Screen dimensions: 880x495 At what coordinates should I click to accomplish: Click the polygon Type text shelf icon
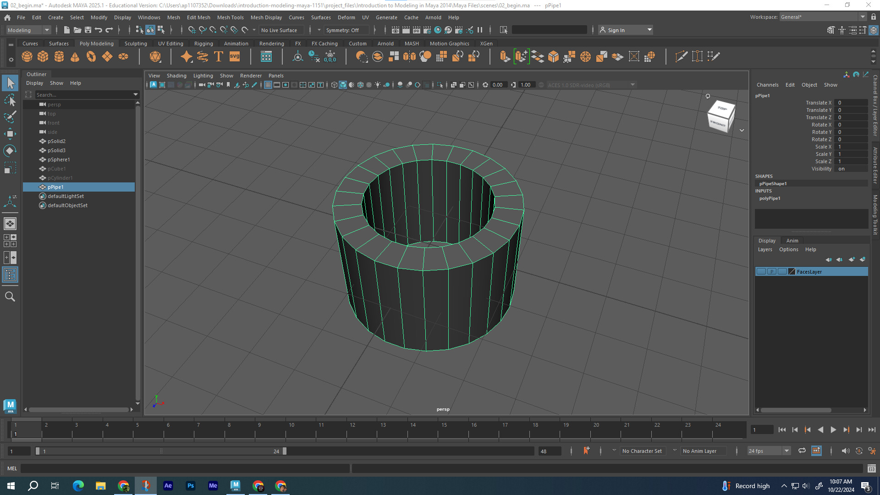(219, 57)
